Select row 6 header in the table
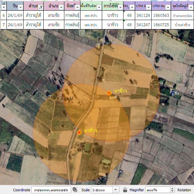This screenshot has width=194, height=194. pos(3,15)
